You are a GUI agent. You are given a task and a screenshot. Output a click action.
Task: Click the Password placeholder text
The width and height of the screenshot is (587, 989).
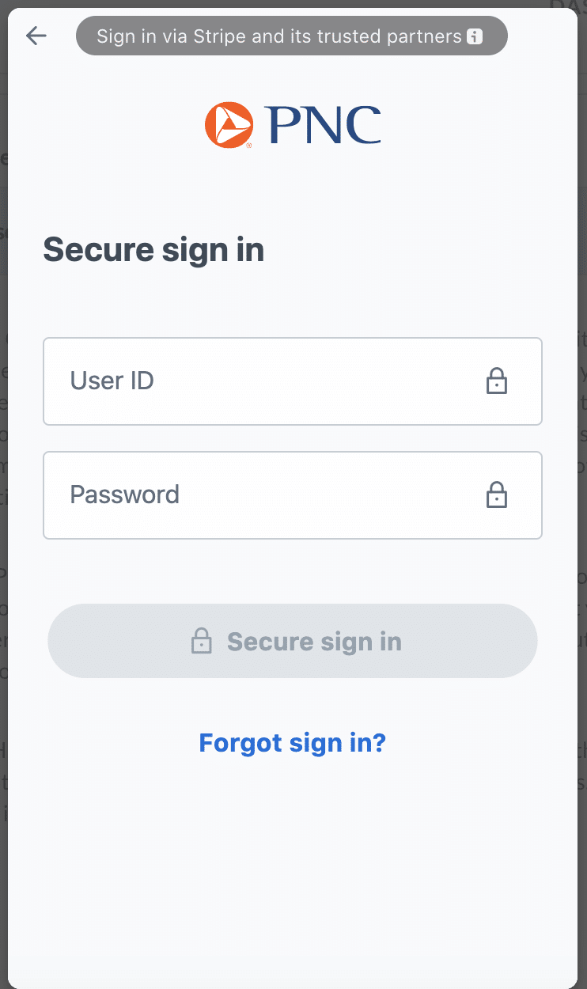[125, 495]
